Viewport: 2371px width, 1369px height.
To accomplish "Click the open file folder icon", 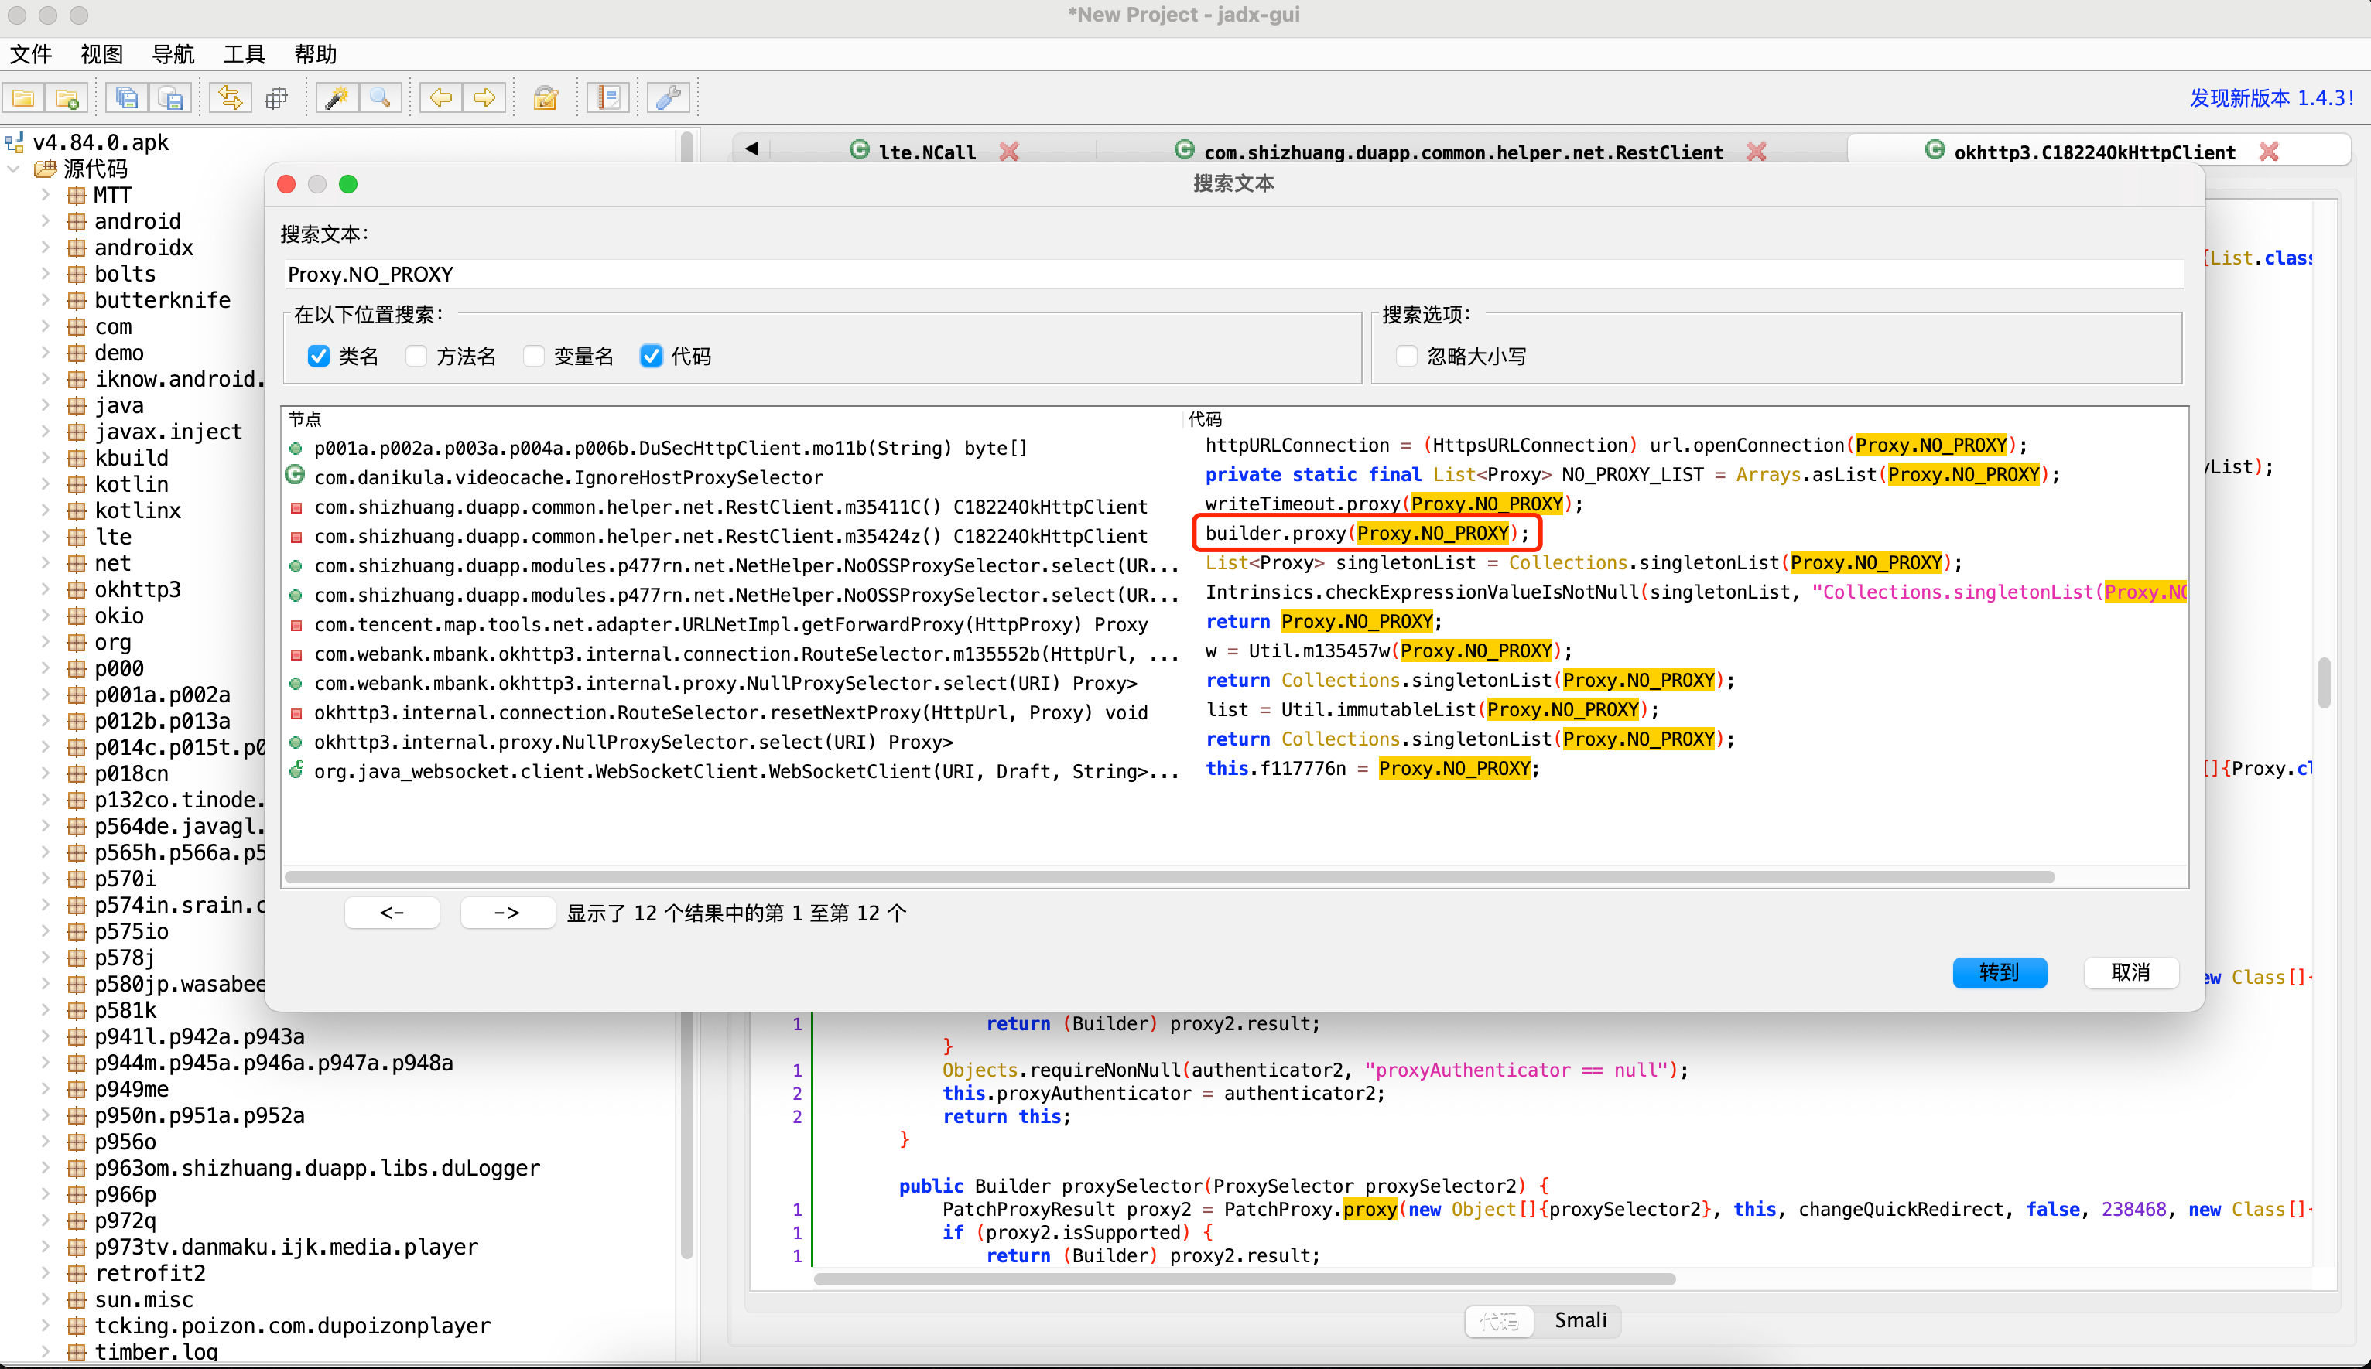I will point(23,97).
